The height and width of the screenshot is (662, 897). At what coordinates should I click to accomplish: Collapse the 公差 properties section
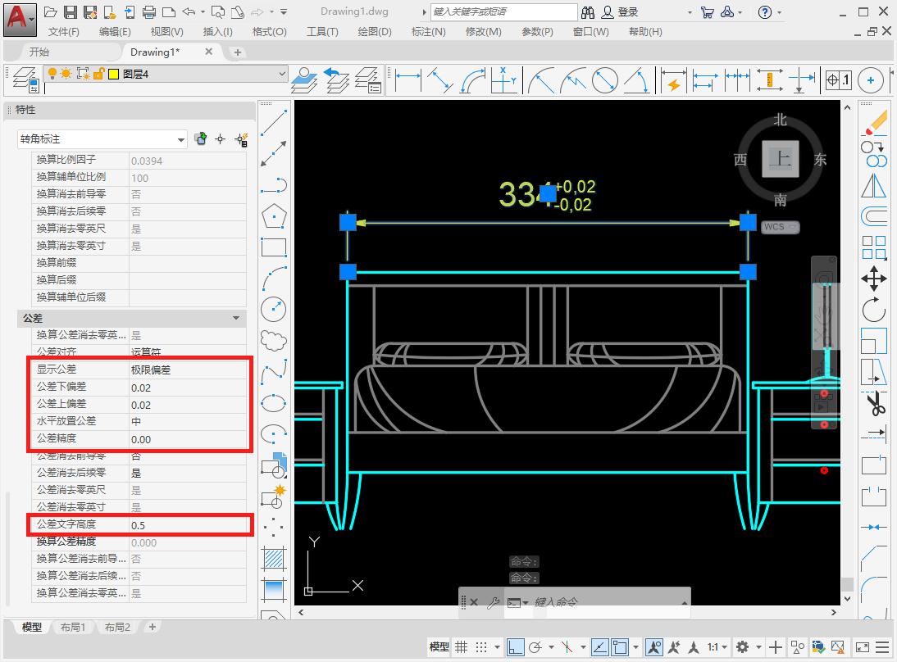click(236, 318)
